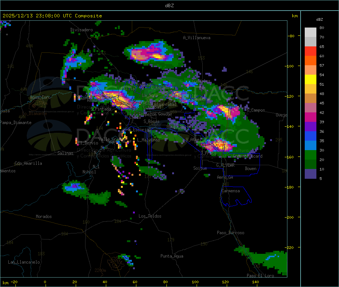Click the Carmensa town label
This screenshot has width=339, height=287.
[x=231, y=191]
